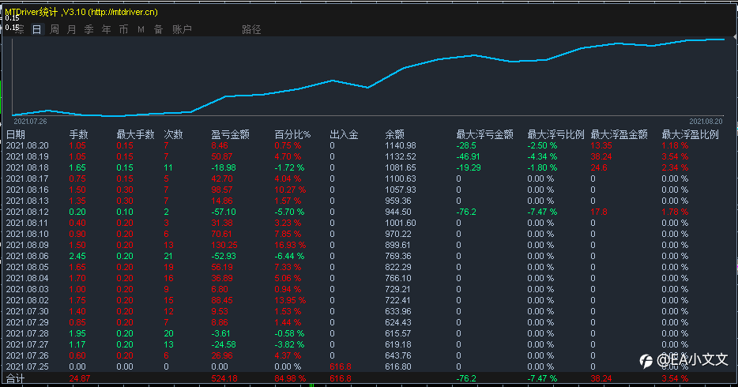Click the 1.18 % floating profit ratio cell
This screenshot has height=387, width=738.
click(x=675, y=146)
